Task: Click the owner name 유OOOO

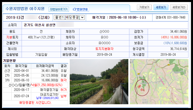Action: coord(104,43)
